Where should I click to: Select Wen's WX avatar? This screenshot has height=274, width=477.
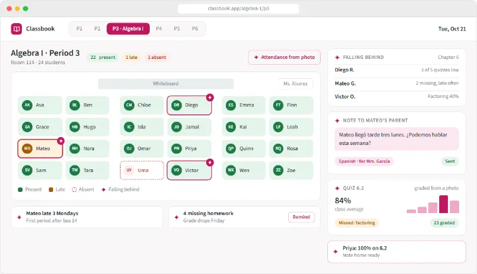(231, 170)
